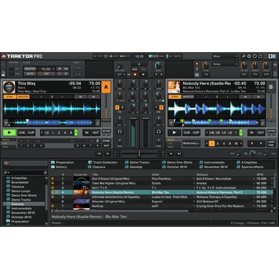Screen dimensions: 279x279
Task: Toggle SYNC on Deck A
Action: pyautogui.click(x=10, y=97)
